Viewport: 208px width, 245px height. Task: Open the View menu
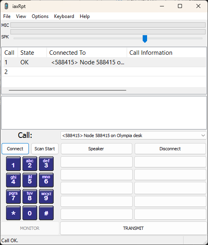coord(21,16)
